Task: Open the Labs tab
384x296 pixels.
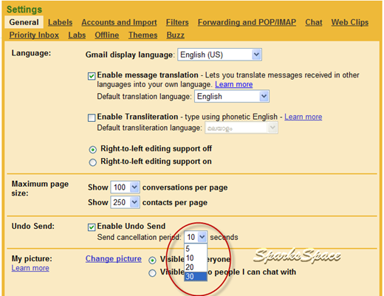Action: (77, 35)
